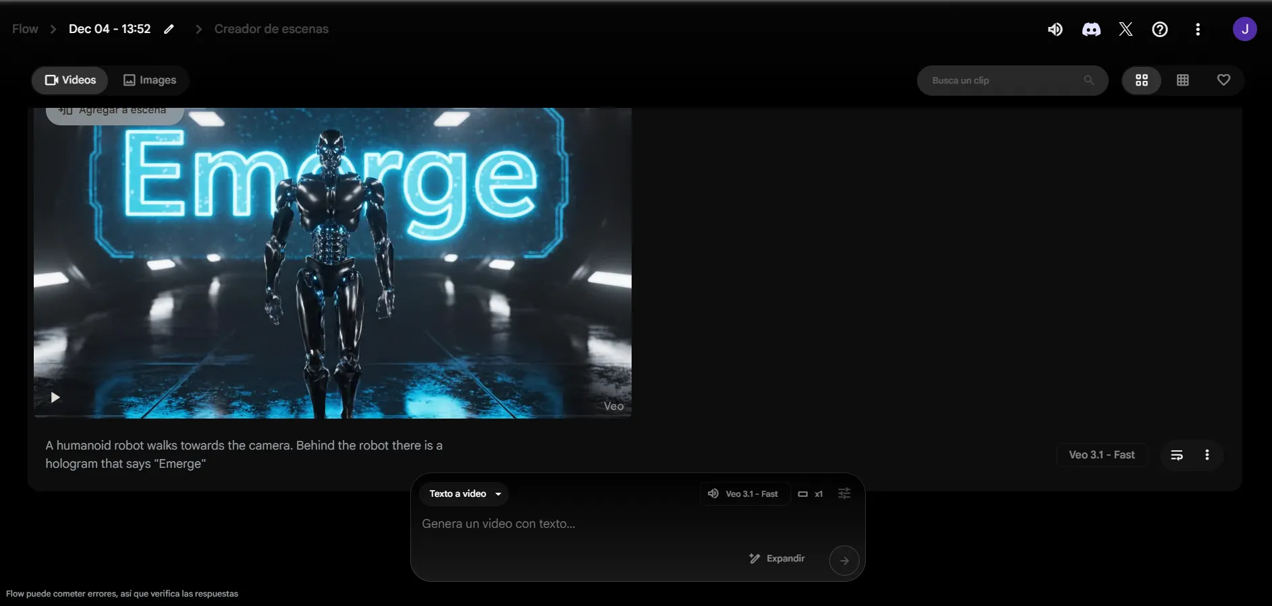Screen dimensions: 1272x606
Task: Switch to large grid view
Action: pyautogui.click(x=1142, y=80)
